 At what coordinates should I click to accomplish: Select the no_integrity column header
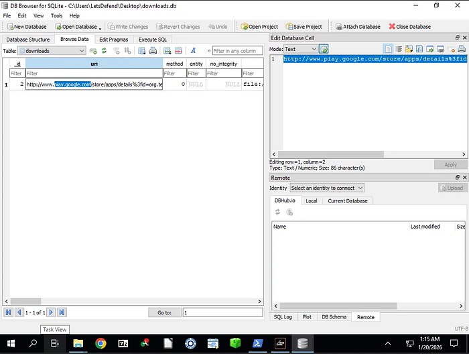[x=223, y=64]
